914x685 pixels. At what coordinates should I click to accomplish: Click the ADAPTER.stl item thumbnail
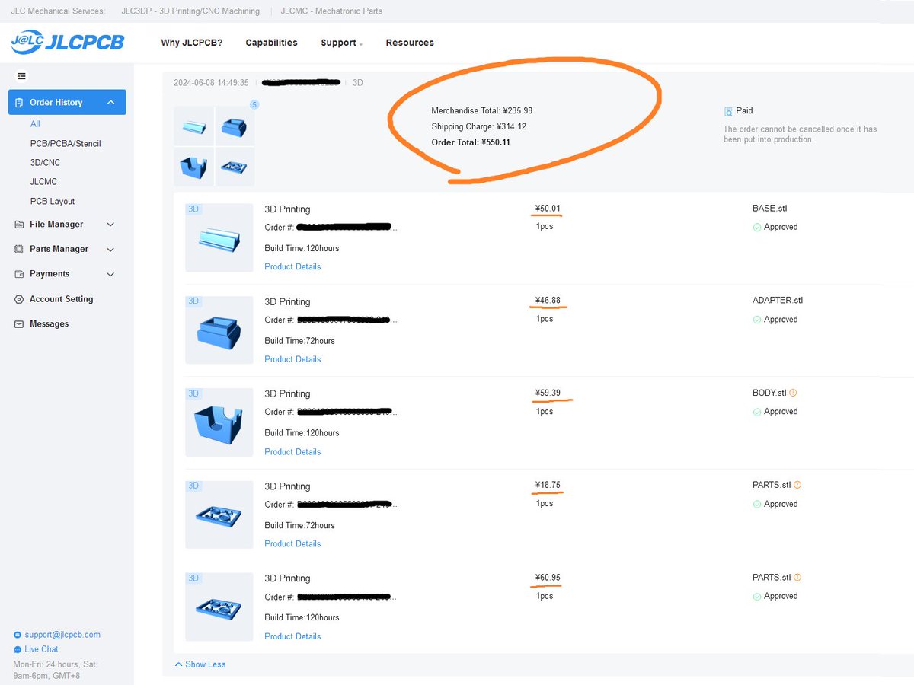pyautogui.click(x=219, y=330)
